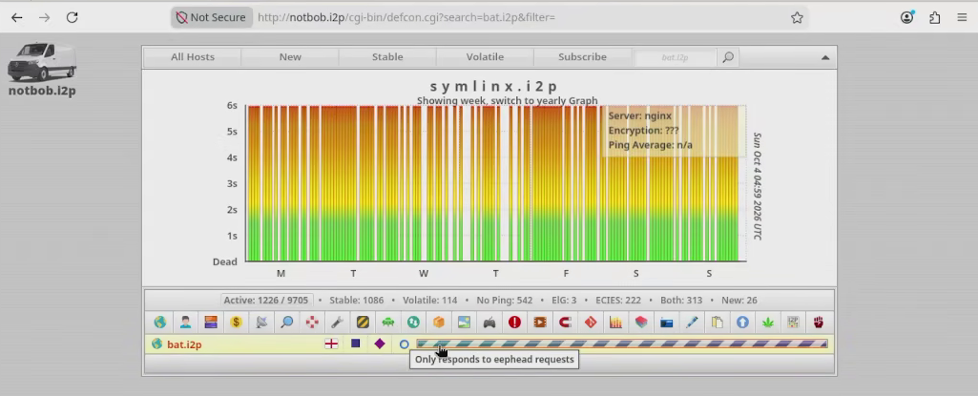Click the notobob.i2p van logo
Image resolution: width=978 pixels, height=396 pixels.
[x=42, y=62]
